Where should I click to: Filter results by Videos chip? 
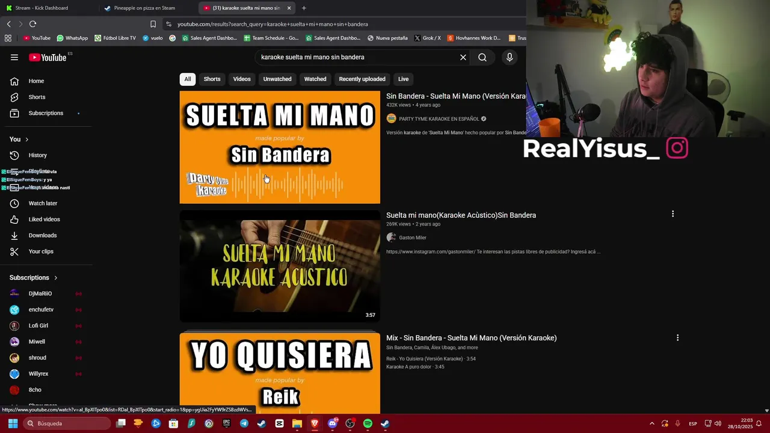pos(242,79)
